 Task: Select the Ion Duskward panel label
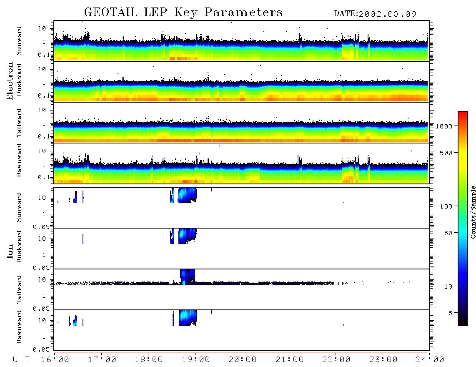coord(19,247)
